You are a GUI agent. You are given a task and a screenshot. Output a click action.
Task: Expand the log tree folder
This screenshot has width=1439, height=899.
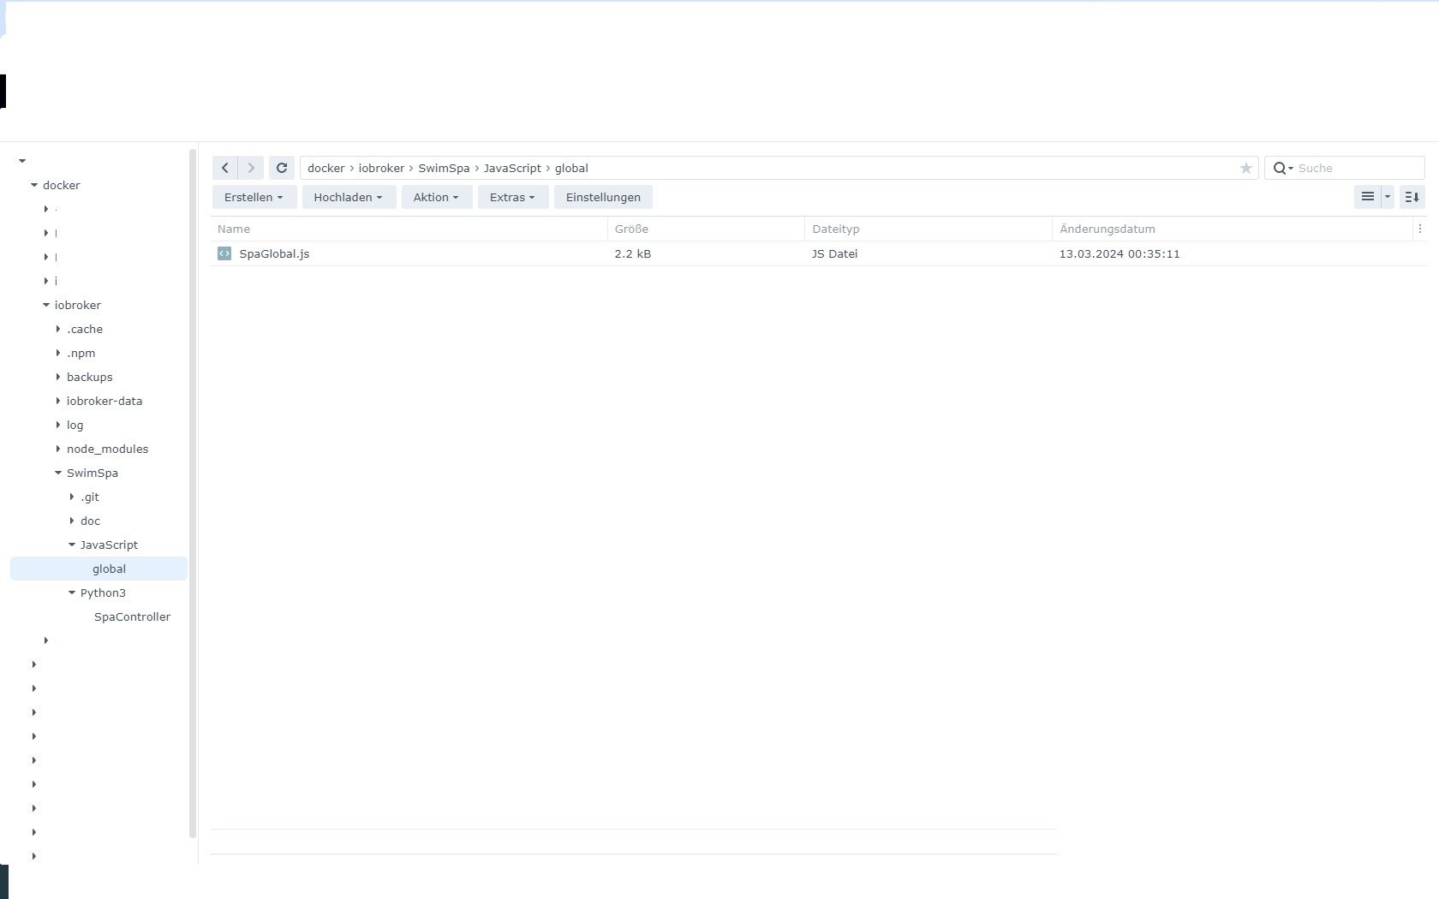58,425
